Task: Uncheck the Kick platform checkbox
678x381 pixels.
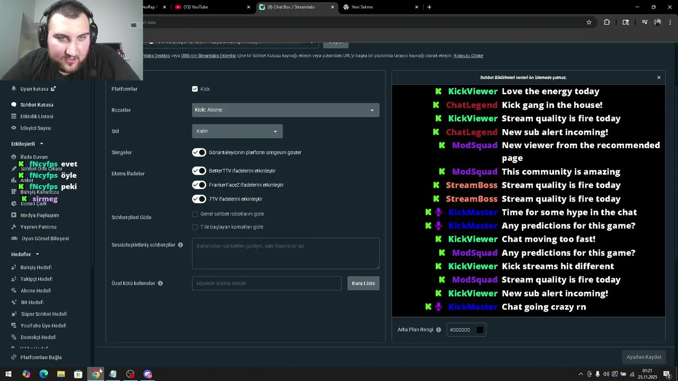Action: 195,89
